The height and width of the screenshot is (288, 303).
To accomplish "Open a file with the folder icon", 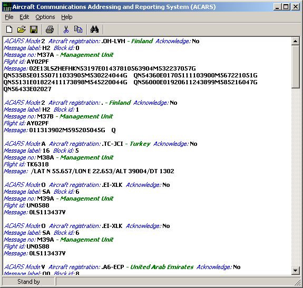I will (x=21, y=29).
